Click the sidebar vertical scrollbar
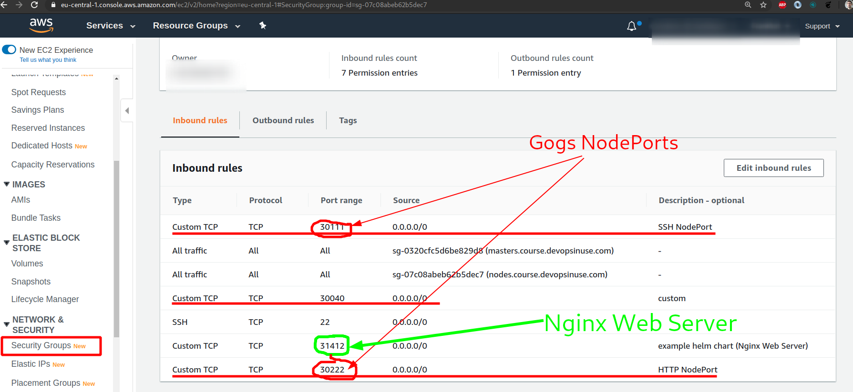This screenshot has height=392, width=853. pyautogui.click(x=116, y=248)
